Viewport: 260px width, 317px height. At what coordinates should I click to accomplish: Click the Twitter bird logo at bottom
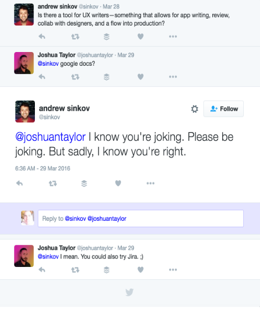[x=129, y=292]
